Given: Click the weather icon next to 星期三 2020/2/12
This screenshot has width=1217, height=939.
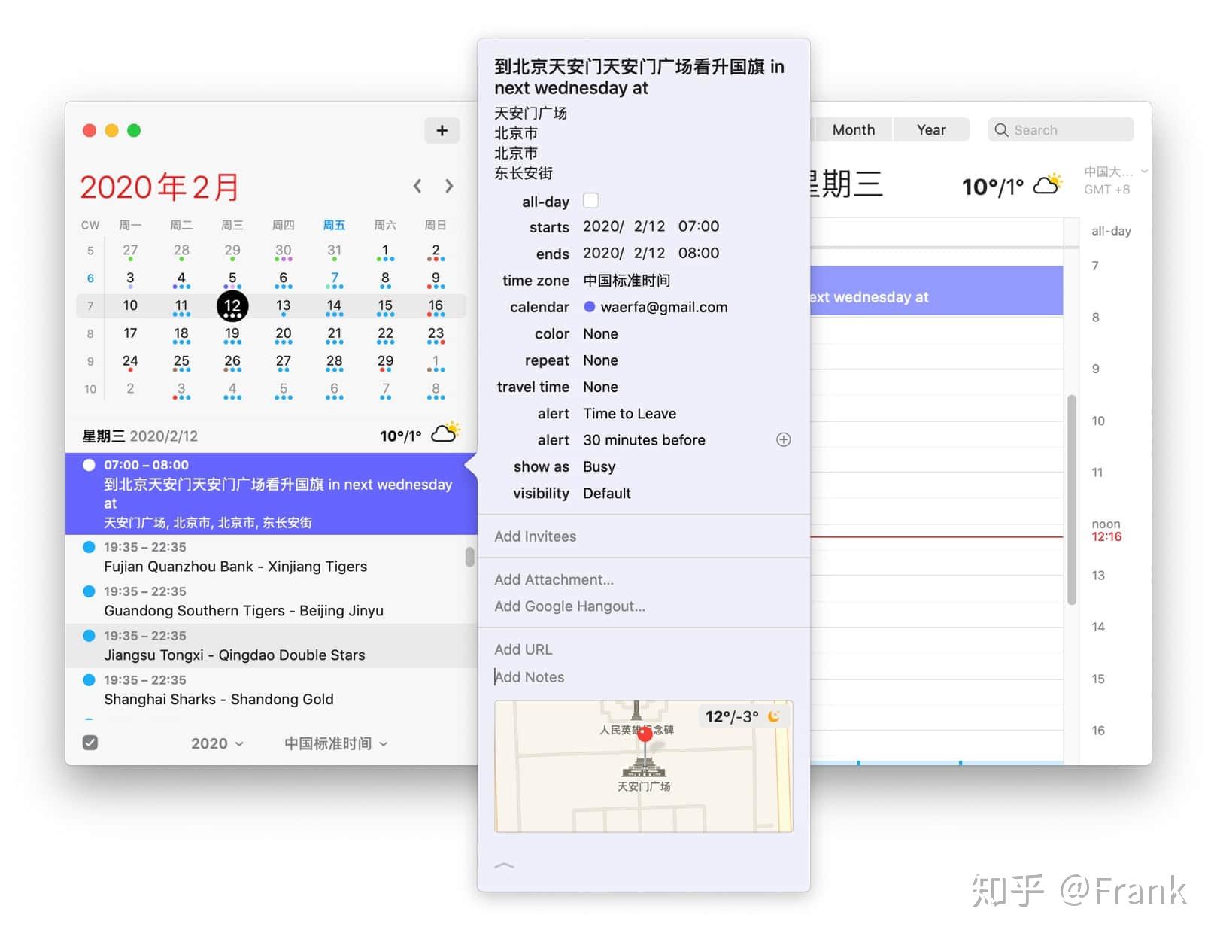Looking at the screenshot, I should click(x=445, y=431).
